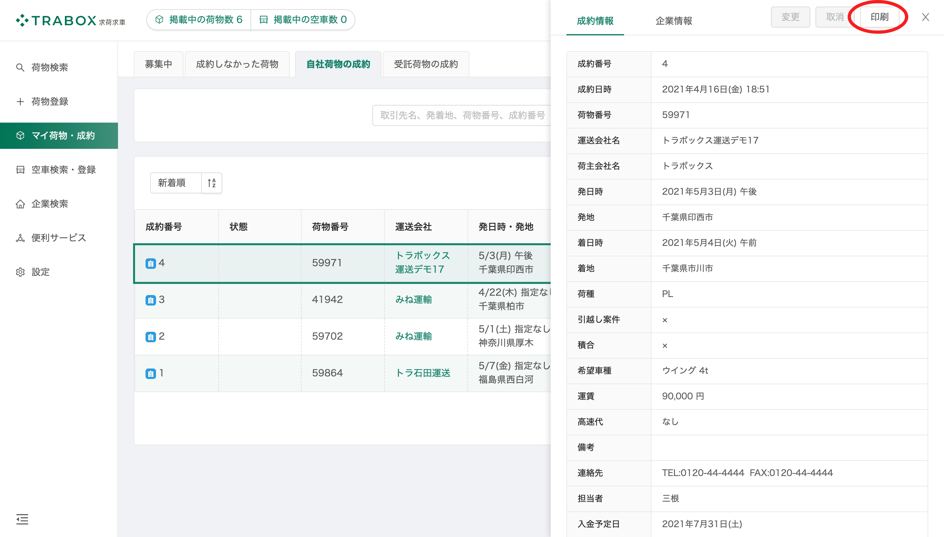The width and height of the screenshot is (944, 537).
Task: Click the 入金予定日 value 2021年7月31日(土)
Action: click(702, 524)
